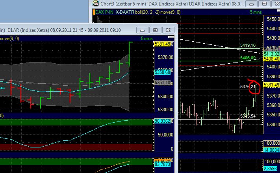Click yellow 5381,49 price tag in Chart3
This screenshot has height=173, width=280.
pos(271,85)
